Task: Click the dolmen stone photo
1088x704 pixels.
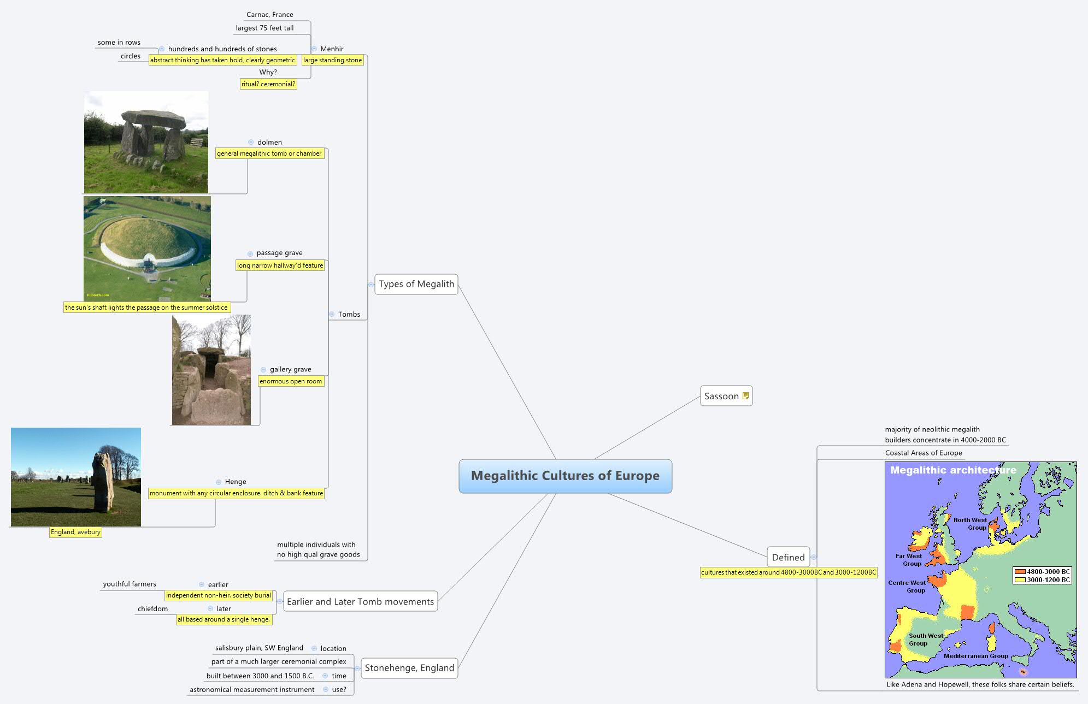Action: click(x=146, y=142)
